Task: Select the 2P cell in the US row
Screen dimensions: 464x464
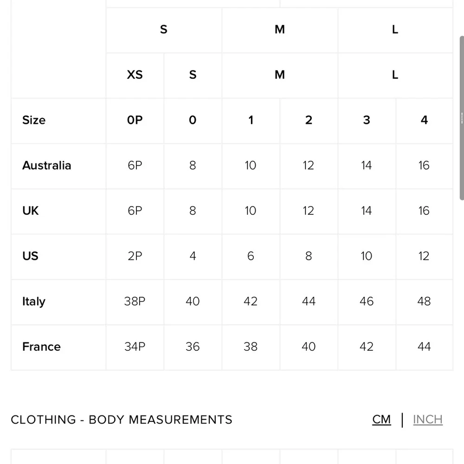Action: [135, 256]
